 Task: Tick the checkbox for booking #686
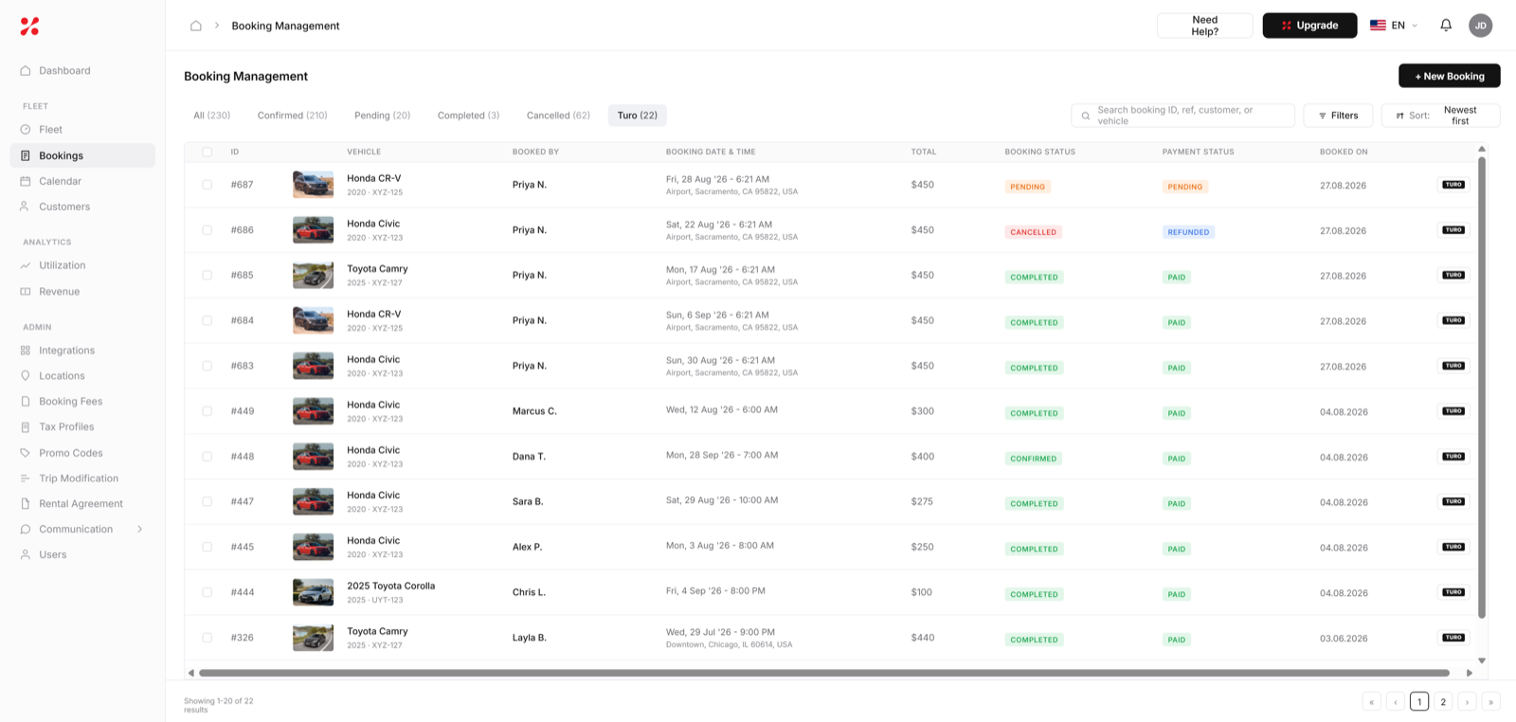(x=207, y=230)
